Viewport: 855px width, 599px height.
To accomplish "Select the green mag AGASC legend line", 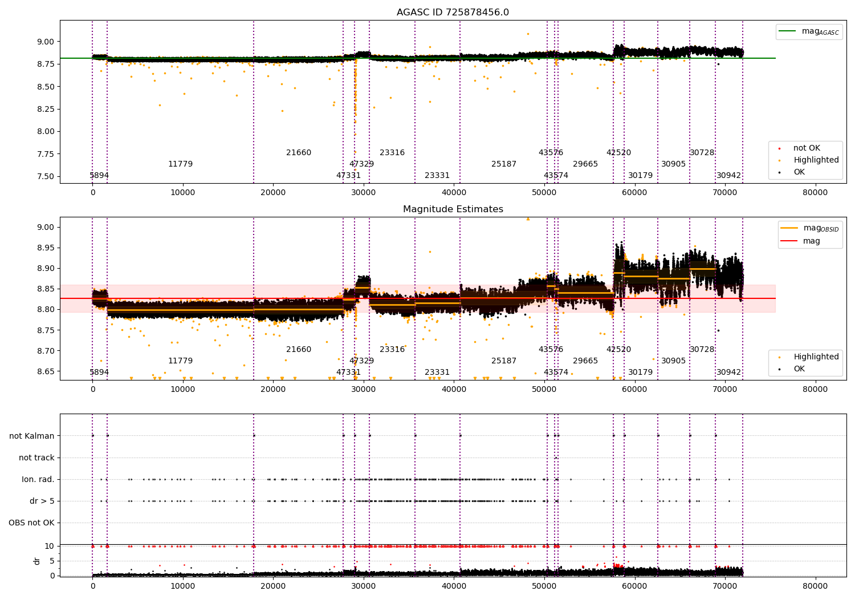I will 787,31.
